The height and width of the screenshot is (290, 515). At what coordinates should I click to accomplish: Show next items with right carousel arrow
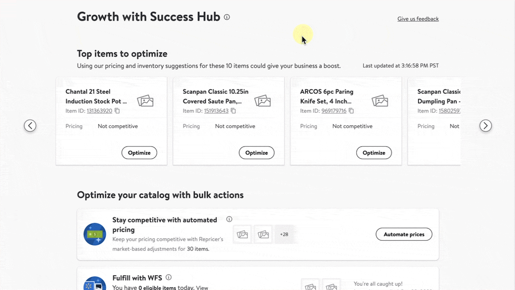pyautogui.click(x=485, y=125)
